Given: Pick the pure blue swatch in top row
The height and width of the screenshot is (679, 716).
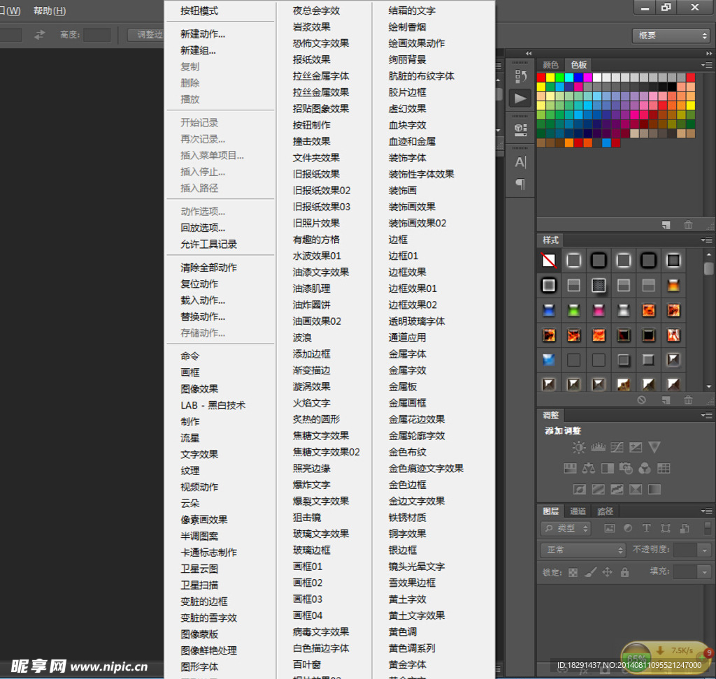Looking at the screenshot, I should 578,78.
